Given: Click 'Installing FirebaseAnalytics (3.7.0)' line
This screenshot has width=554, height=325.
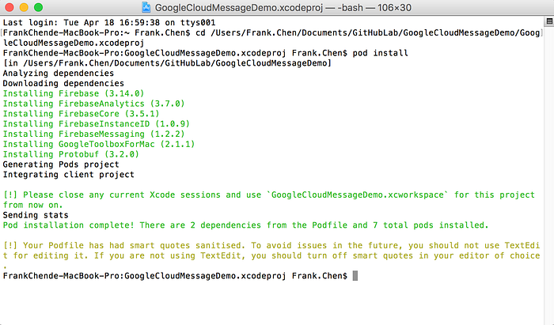Looking at the screenshot, I should coord(93,104).
